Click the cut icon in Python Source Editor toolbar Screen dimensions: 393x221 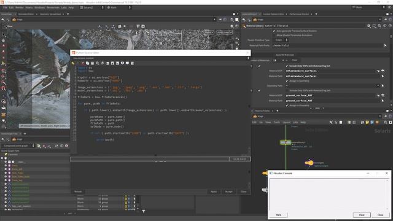coord(82,63)
